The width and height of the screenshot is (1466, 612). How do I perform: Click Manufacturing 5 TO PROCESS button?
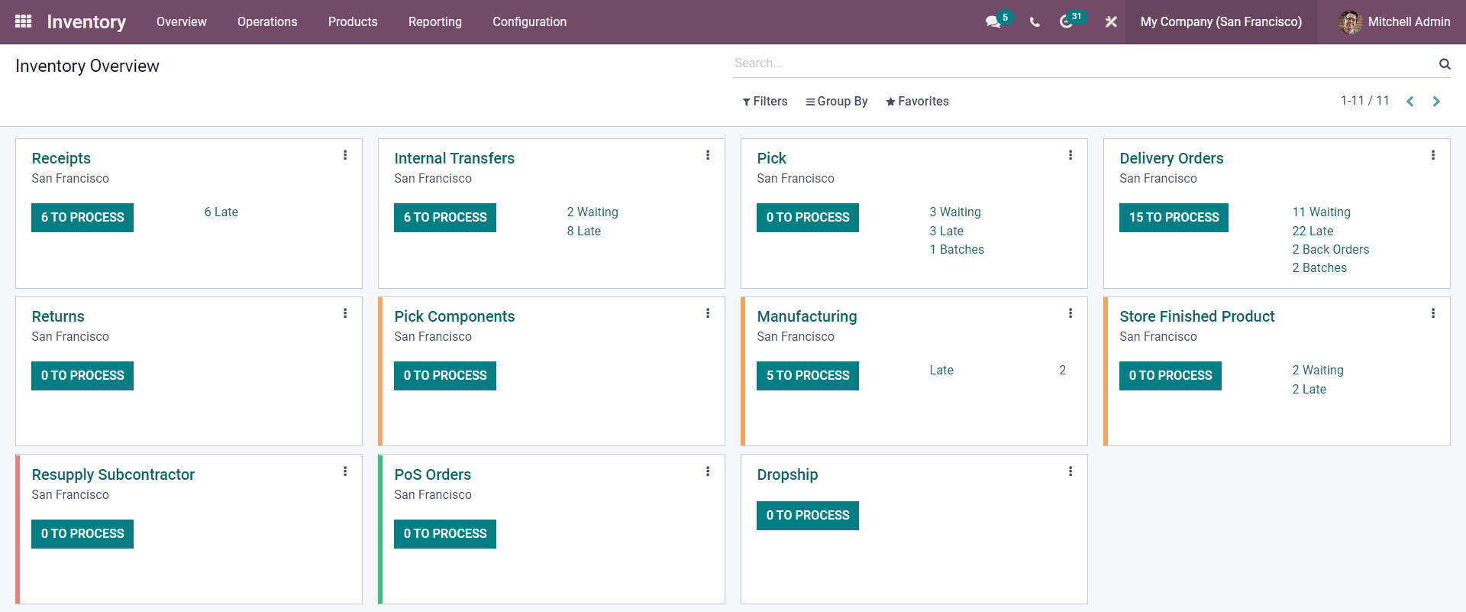808,376
